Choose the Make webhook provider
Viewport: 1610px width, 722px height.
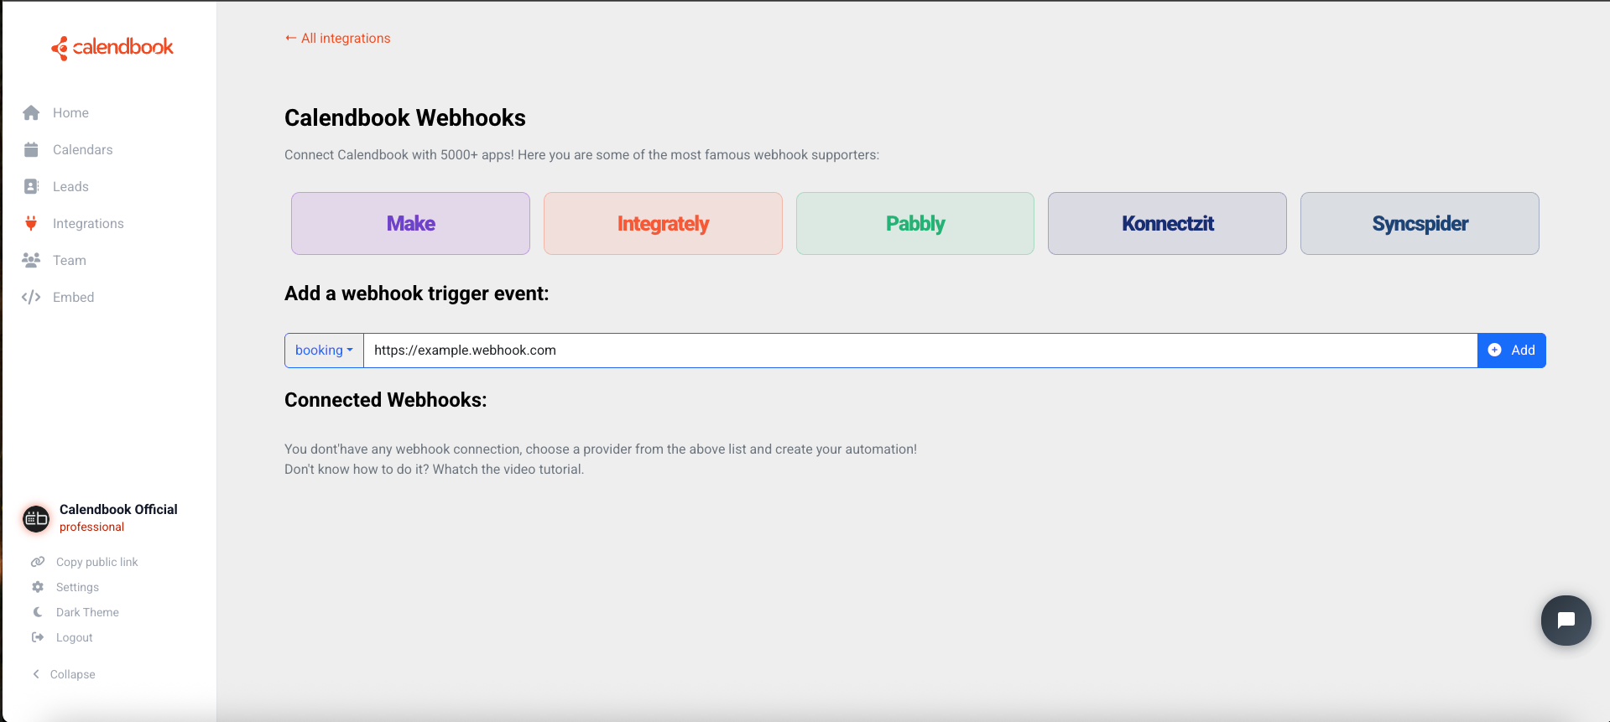pyautogui.click(x=410, y=223)
